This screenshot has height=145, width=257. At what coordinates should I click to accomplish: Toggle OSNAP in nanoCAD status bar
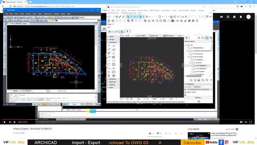45,104
